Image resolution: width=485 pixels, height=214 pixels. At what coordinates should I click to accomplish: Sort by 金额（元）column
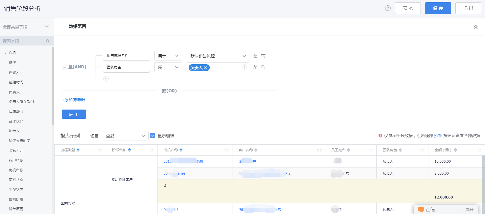coord(455,150)
